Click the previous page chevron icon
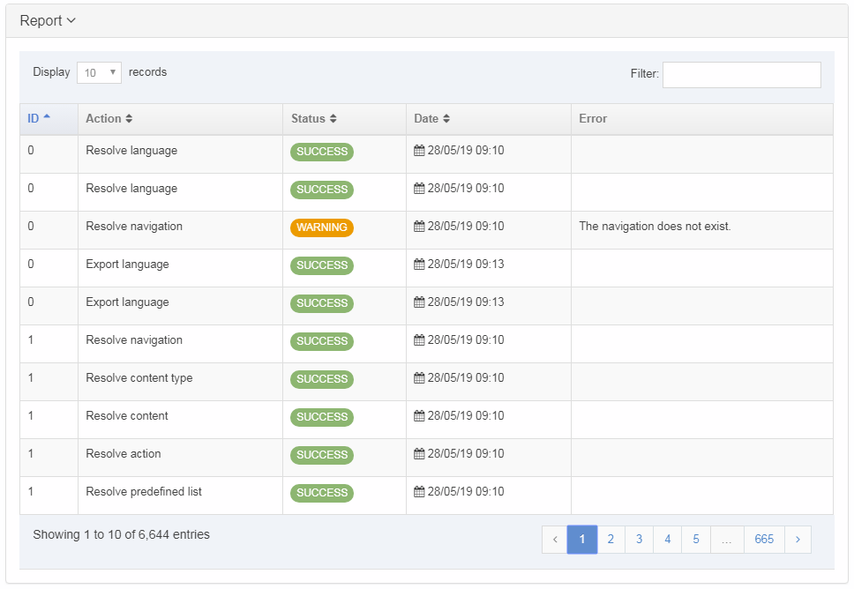Viewport: 854px width, 589px height. click(x=555, y=540)
